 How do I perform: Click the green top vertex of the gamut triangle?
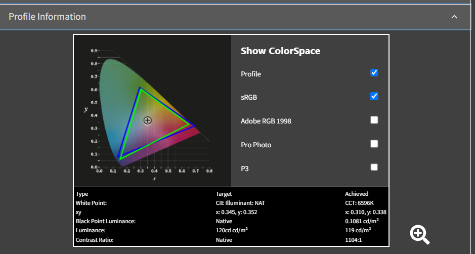[x=140, y=89]
